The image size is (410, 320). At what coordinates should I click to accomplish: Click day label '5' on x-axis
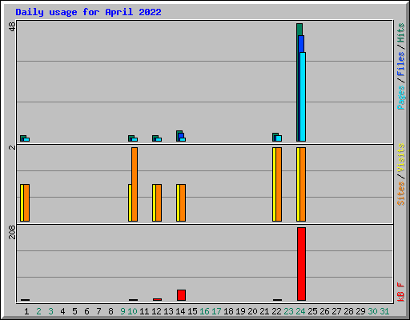[x=74, y=311]
